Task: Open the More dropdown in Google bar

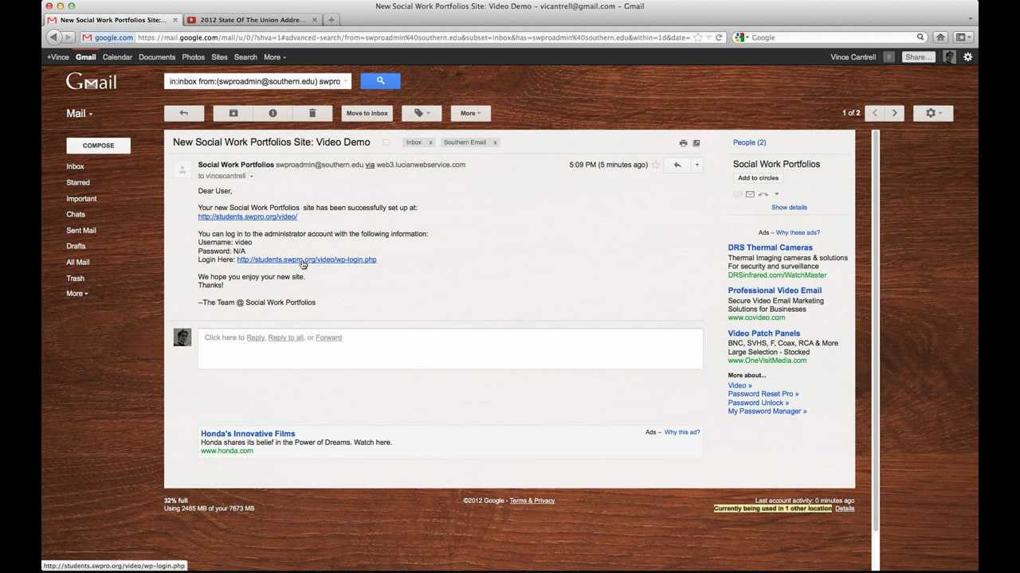Action: coord(275,57)
